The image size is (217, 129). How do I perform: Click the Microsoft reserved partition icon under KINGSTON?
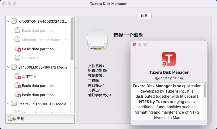point(17,39)
